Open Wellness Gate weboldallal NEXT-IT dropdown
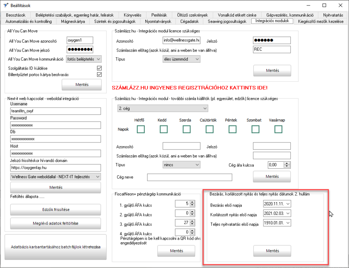Viewport: 349px width, 268px height. (x=56, y=177)
